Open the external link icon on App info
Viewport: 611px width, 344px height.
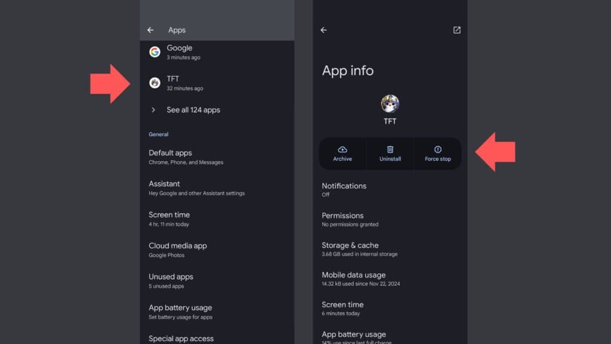[456, 30]
